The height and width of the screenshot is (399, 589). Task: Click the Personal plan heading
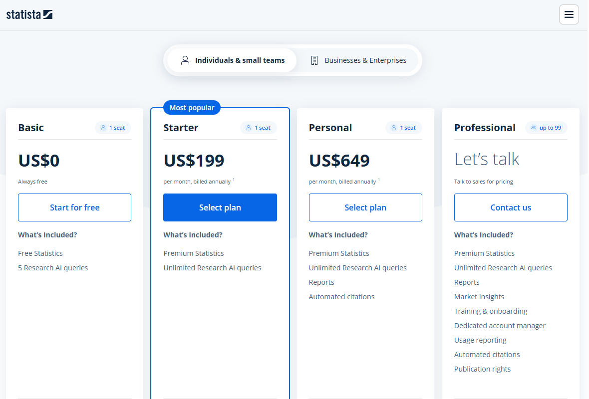pyautogui.click(x=330, y=128)
